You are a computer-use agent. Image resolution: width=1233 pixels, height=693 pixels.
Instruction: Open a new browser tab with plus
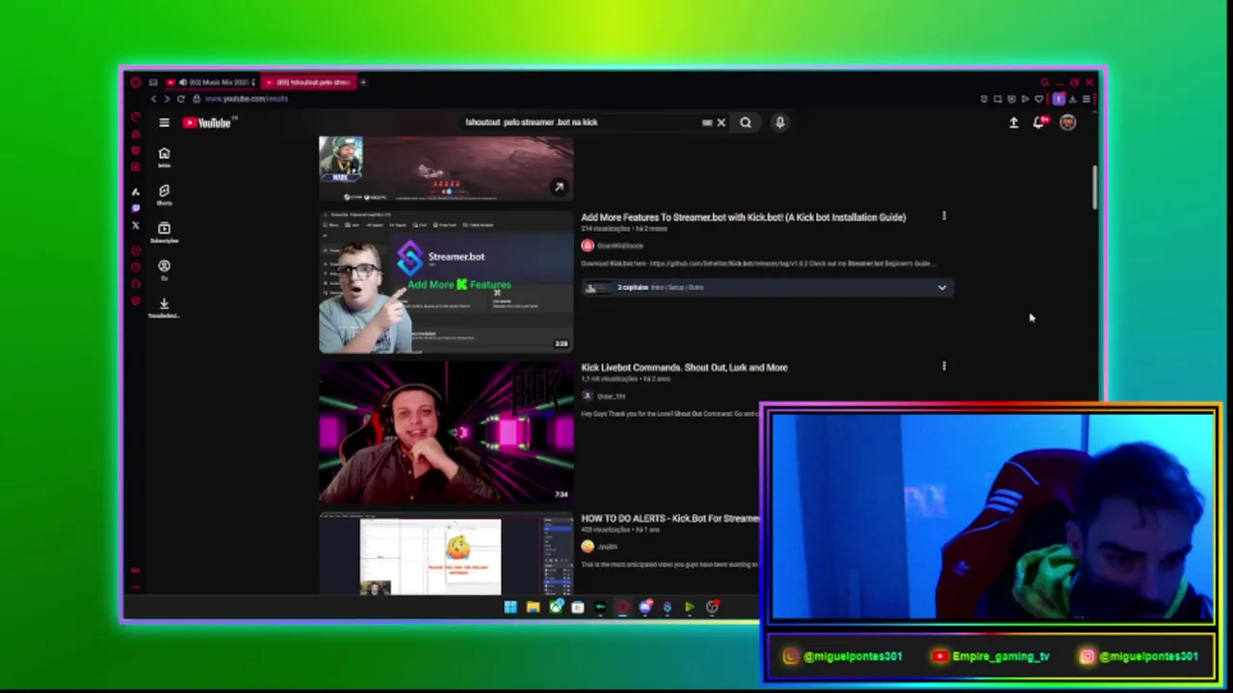pyautogui.click(x=363, y=82)
